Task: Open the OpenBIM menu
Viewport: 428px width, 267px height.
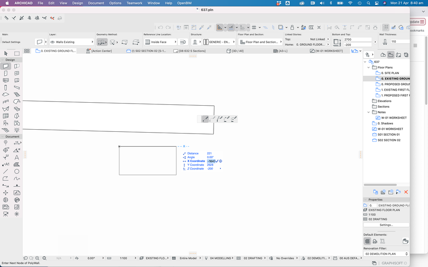Action: click(184, 3)
